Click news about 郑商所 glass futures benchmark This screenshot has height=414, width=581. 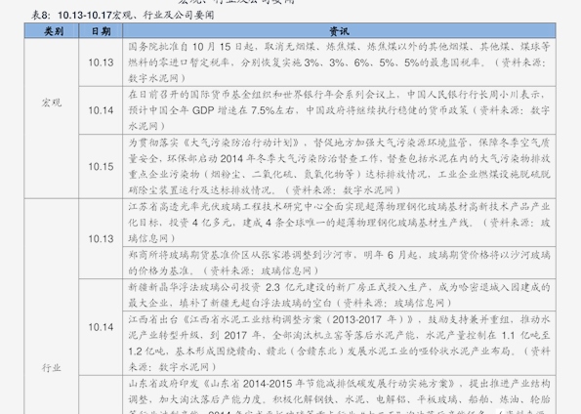[339, 263]
